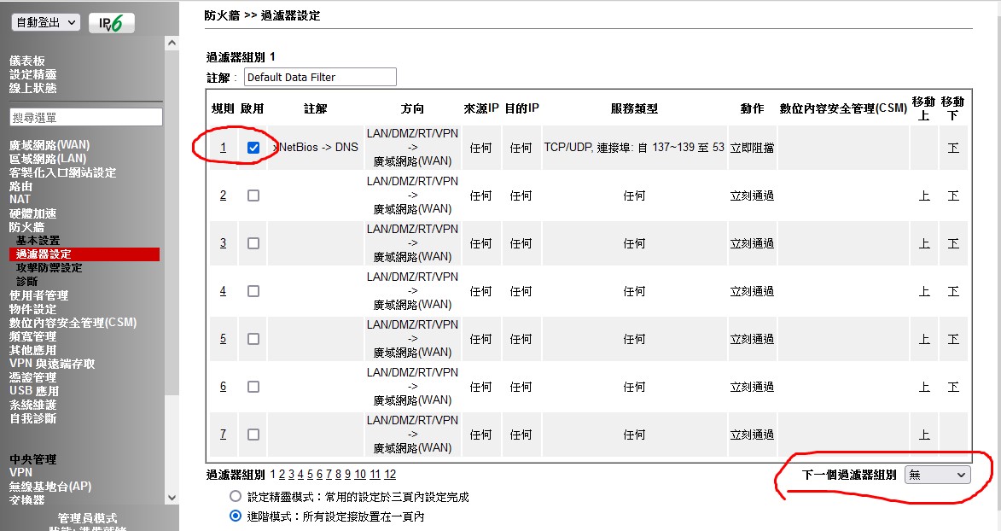This screenshot has height=531, width=1001.
Task: Open the 自動登出 dropdown
Action: tap(46, 23)
